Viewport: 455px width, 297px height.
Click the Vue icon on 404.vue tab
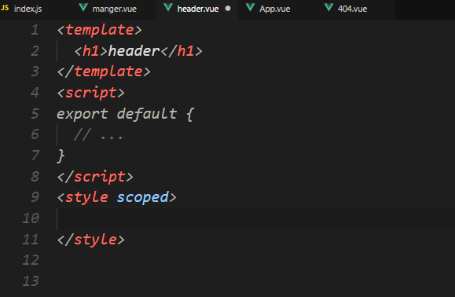point(328,8)
